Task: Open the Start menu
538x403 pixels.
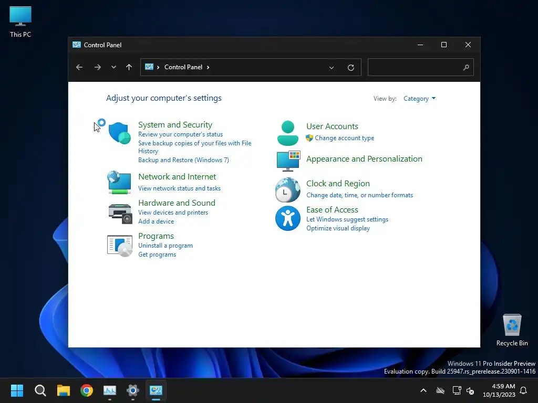Action: pyautogui.click(x=17, y=390)
